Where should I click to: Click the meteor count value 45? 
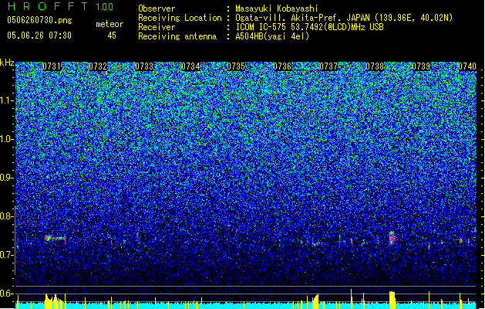pyautogui.click(x=112, y=36)
